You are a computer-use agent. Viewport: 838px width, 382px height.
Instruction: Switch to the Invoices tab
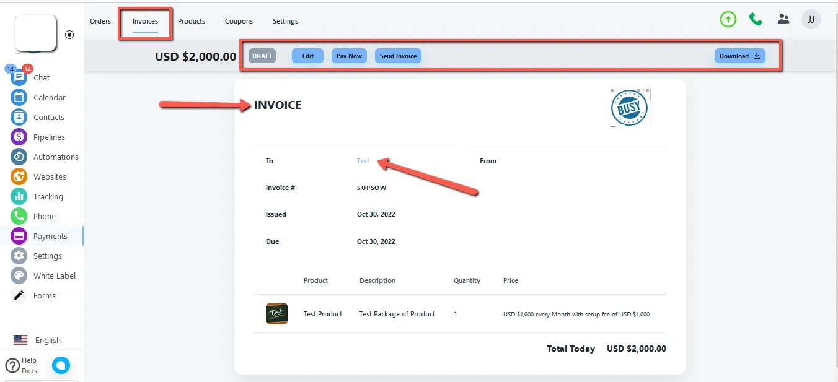pos(145,21)
